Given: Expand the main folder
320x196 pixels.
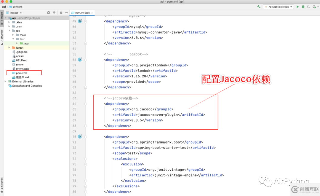Looking at the screenshot, I should pyautogui.click(x=13, y=35).
